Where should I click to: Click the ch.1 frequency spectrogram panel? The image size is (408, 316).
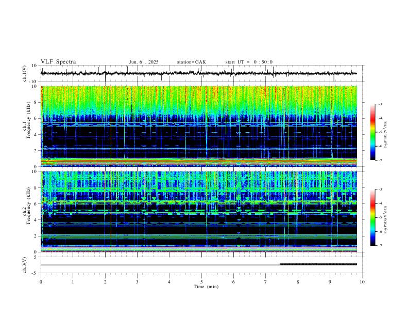click(199, 126)
